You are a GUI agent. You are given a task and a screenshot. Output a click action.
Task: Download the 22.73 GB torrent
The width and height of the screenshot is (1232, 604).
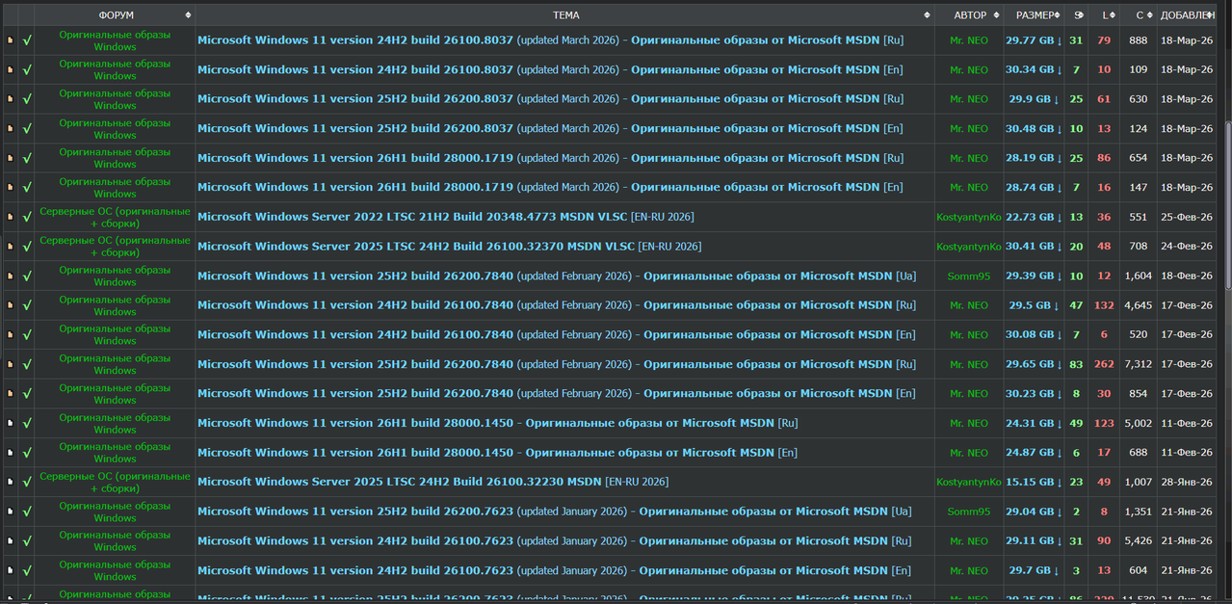click(x=1034, y=218)
